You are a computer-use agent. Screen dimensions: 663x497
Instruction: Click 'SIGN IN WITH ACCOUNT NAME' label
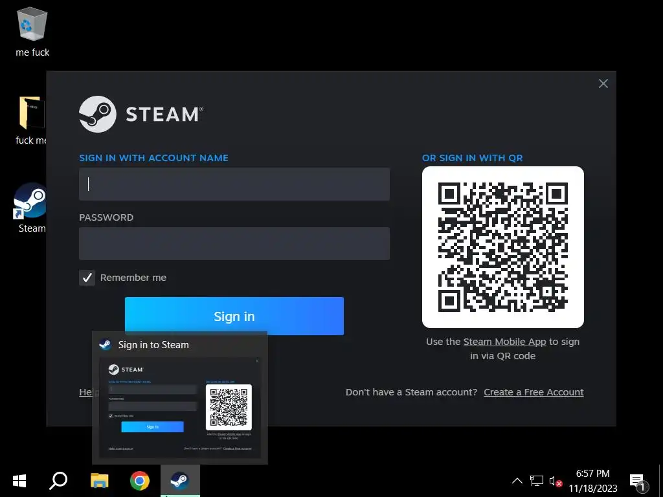(153, 158)
